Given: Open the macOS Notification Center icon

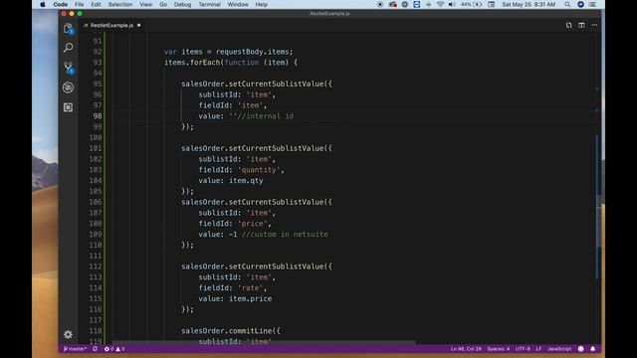Looking at the screenshot, I should click(x=593, y=4).
